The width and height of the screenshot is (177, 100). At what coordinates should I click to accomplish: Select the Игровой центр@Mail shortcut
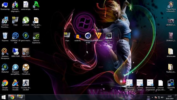click(15, 69)
